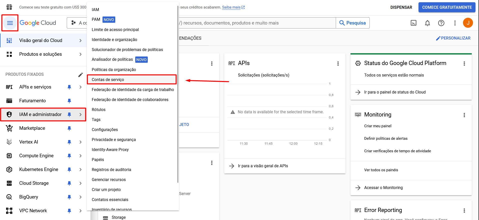Unpin Cloud Storage pin icon

(69, 183)
